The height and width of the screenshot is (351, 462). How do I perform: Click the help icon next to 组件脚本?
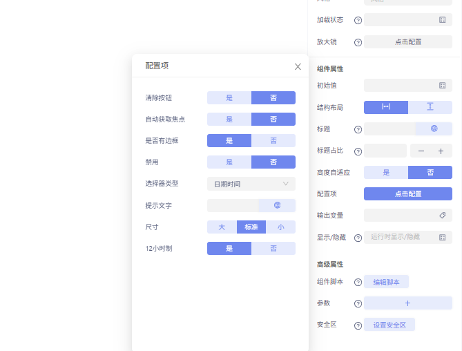[x=358, y=282]
